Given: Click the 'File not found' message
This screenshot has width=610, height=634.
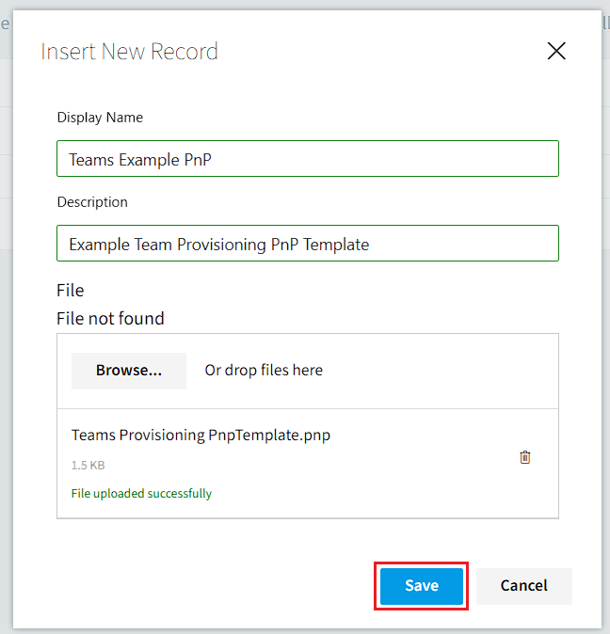Looking at the screenshot, I should 110,318.
